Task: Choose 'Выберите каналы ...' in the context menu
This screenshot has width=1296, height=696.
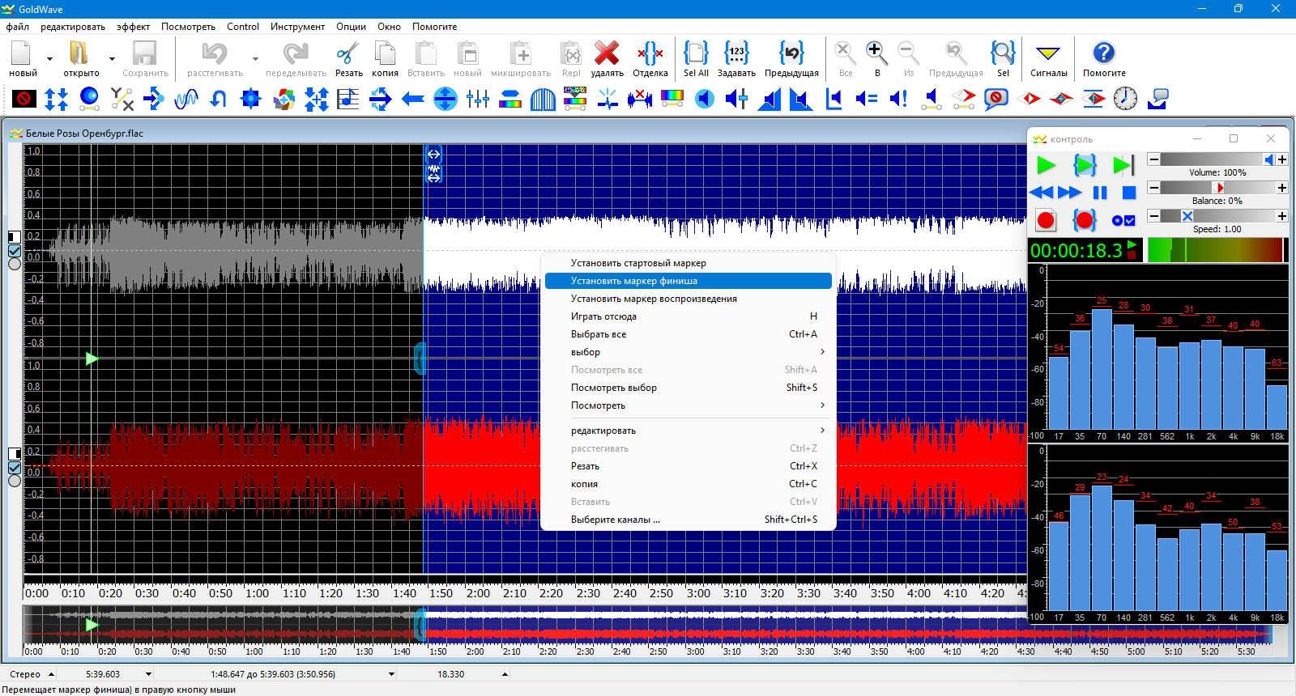Action: (688, 520)
